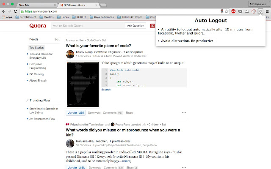Viewport: 271px width, 169px height.
Task: Open Tips and Hacks for Everyday Life feed
Action: [41, 56]
